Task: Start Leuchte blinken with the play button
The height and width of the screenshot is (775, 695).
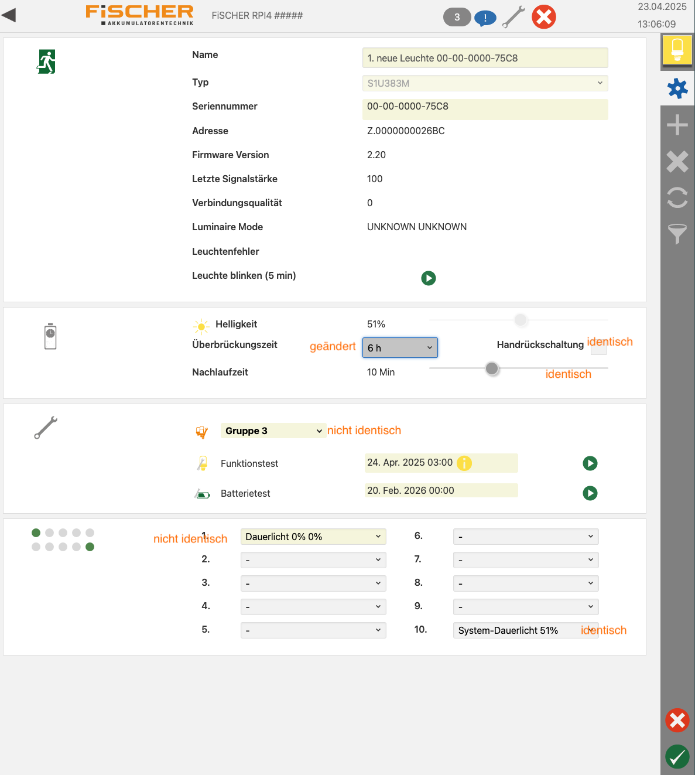Action: tap(429, 278)
